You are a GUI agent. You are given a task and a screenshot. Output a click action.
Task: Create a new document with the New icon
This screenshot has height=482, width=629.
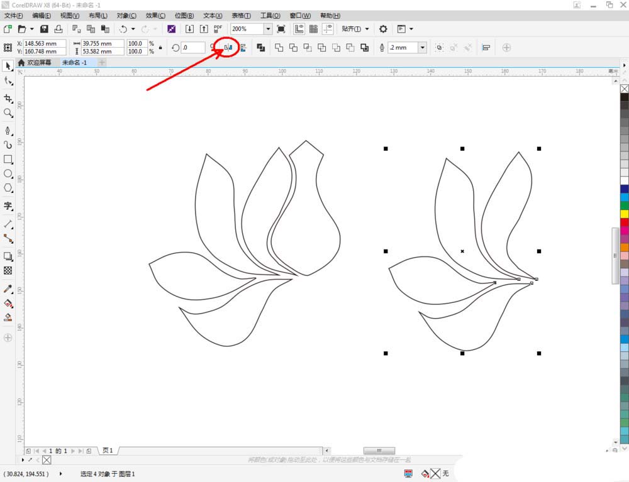[x=8, y=29]
